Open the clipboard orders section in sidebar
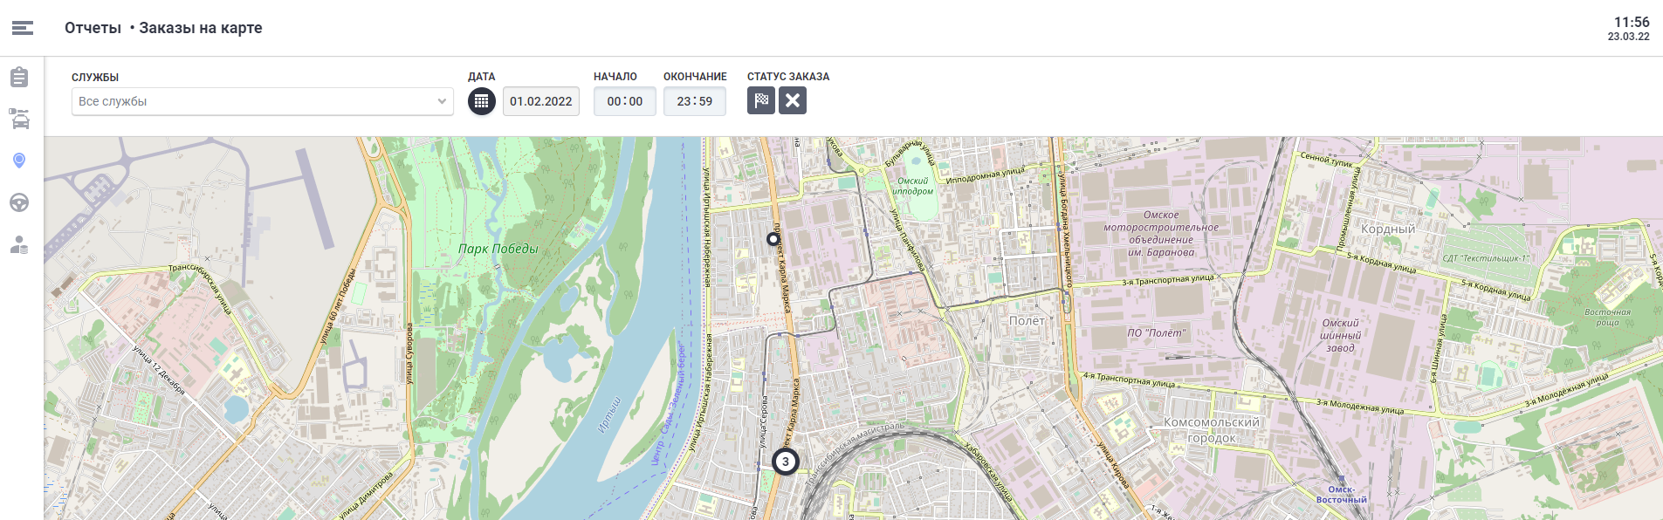This screenshot has width=1663, height=520. pyautogui.click(x=19, y=78)
